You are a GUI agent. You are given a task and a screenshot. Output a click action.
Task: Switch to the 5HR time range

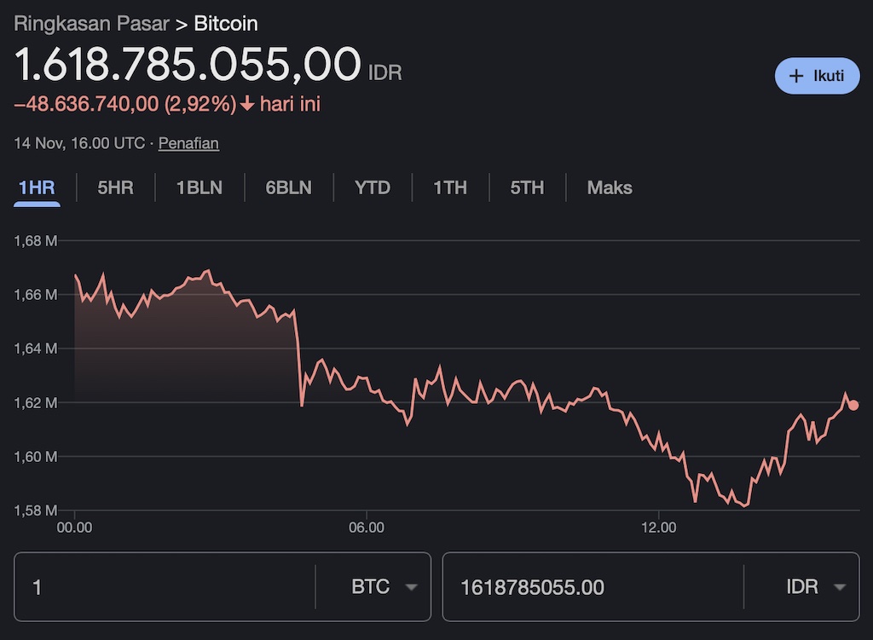115,187
